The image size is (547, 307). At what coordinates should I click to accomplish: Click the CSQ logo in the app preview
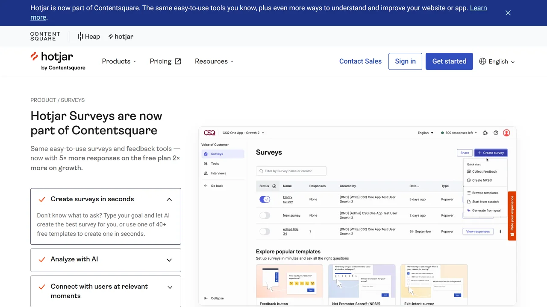click(209, 133)
